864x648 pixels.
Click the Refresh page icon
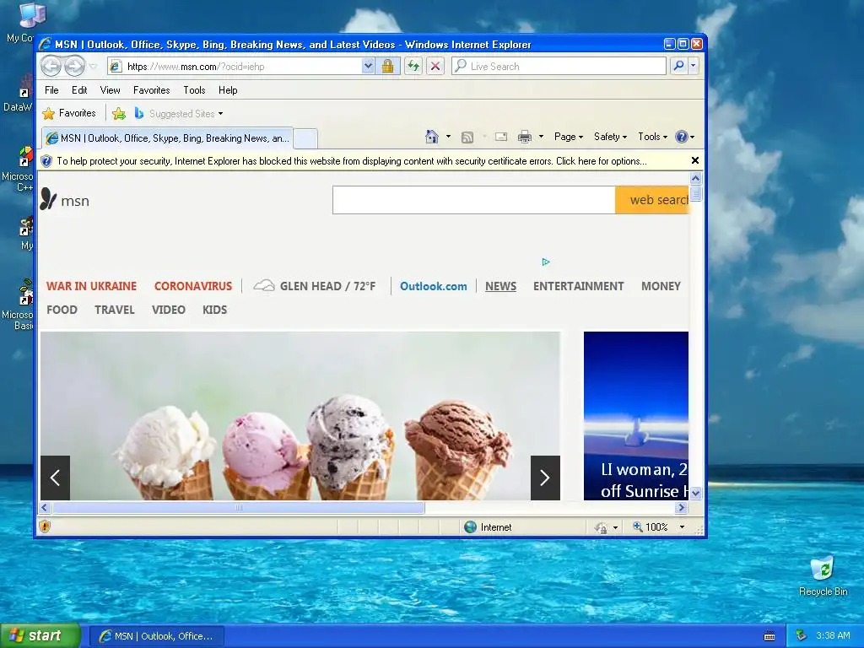coord(413,67)
